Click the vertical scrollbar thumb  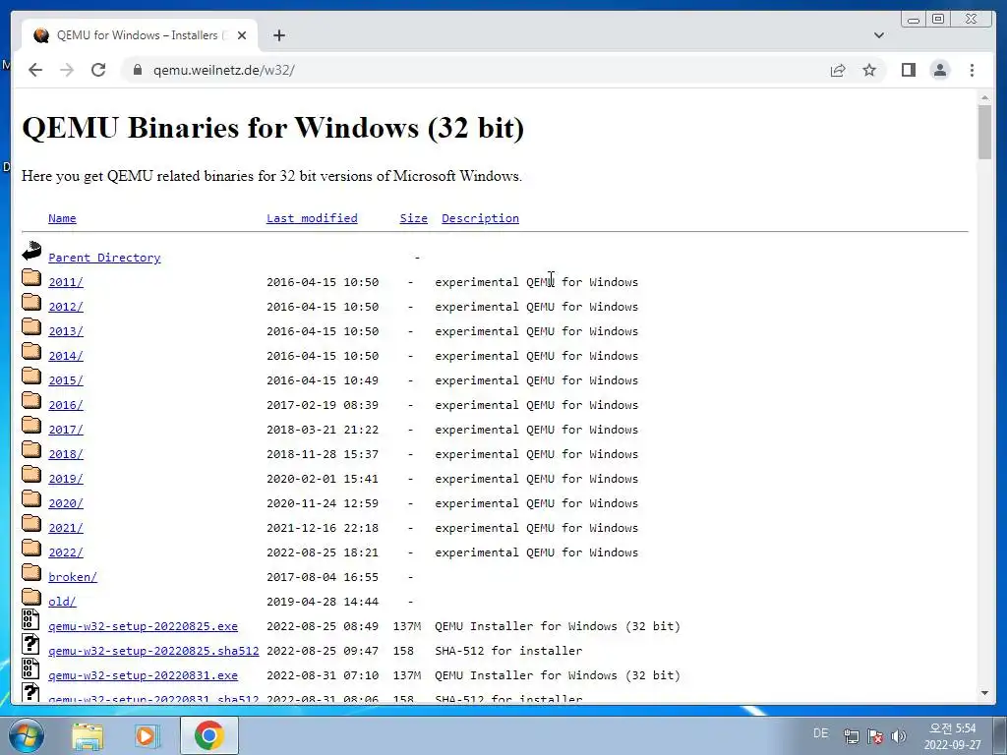click(984, 132)
